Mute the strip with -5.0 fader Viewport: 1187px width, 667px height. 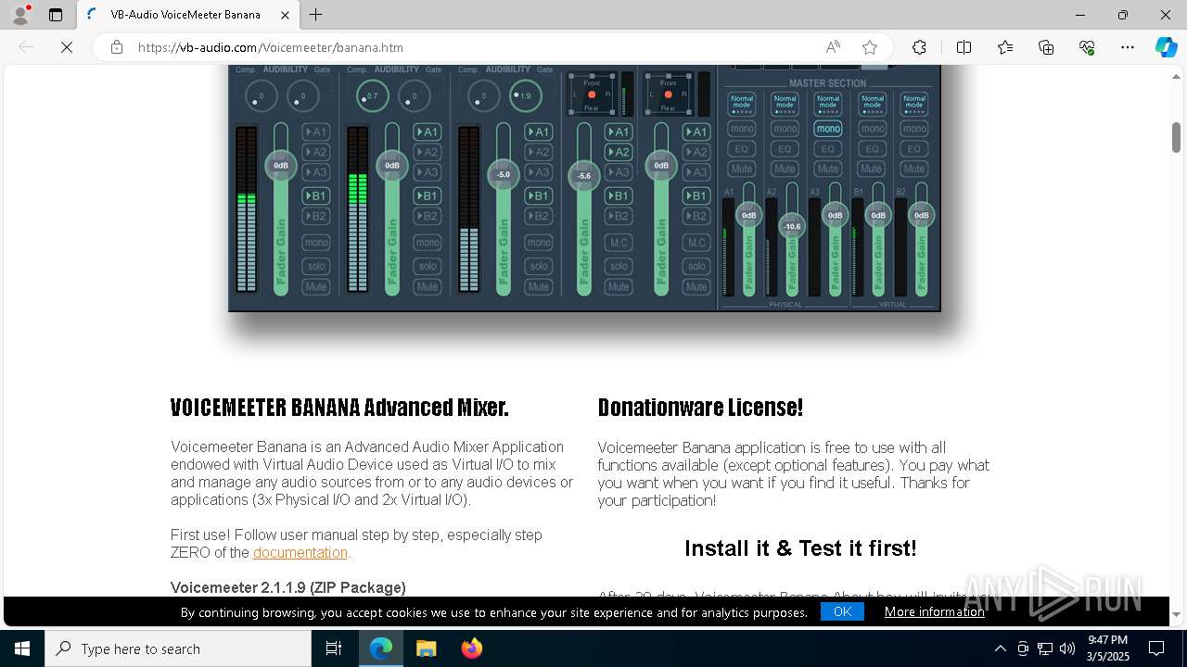click(x=539, y=287)
